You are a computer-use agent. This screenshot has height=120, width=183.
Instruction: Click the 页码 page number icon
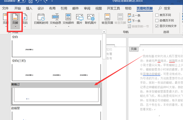point(25,17)
